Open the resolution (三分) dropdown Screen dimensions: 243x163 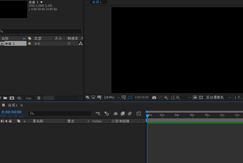(181, 98)
